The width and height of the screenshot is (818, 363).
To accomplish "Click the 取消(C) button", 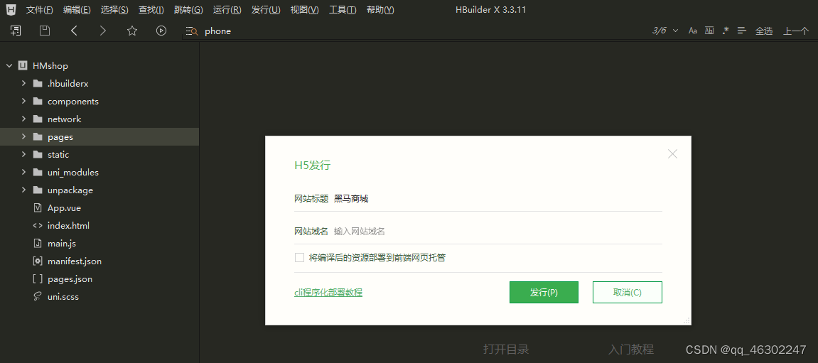I will pos(627,292).
